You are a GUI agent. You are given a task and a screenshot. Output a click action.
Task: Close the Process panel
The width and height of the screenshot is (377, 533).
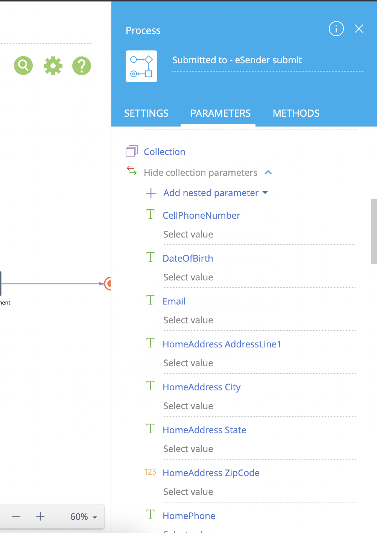point(359,29)
